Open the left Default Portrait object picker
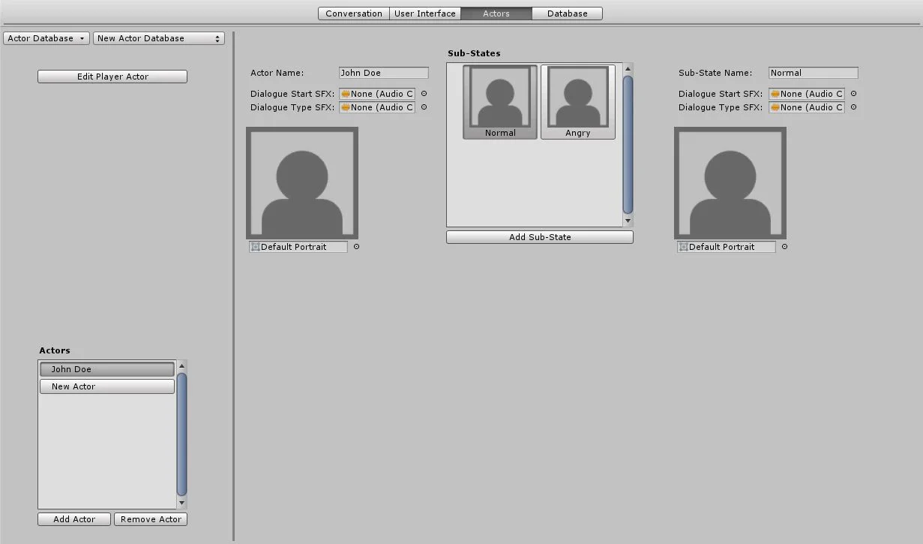 pos(356,246)
